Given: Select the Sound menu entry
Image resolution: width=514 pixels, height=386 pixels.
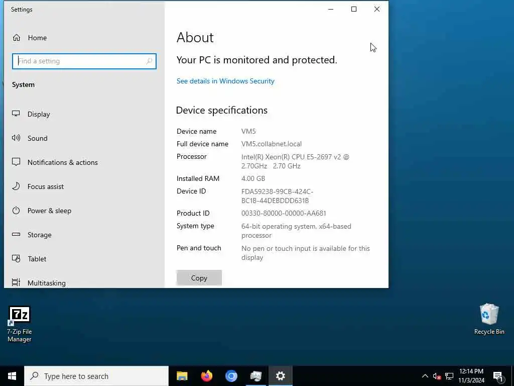Looking at the screenshot, I should pos(37,138).
